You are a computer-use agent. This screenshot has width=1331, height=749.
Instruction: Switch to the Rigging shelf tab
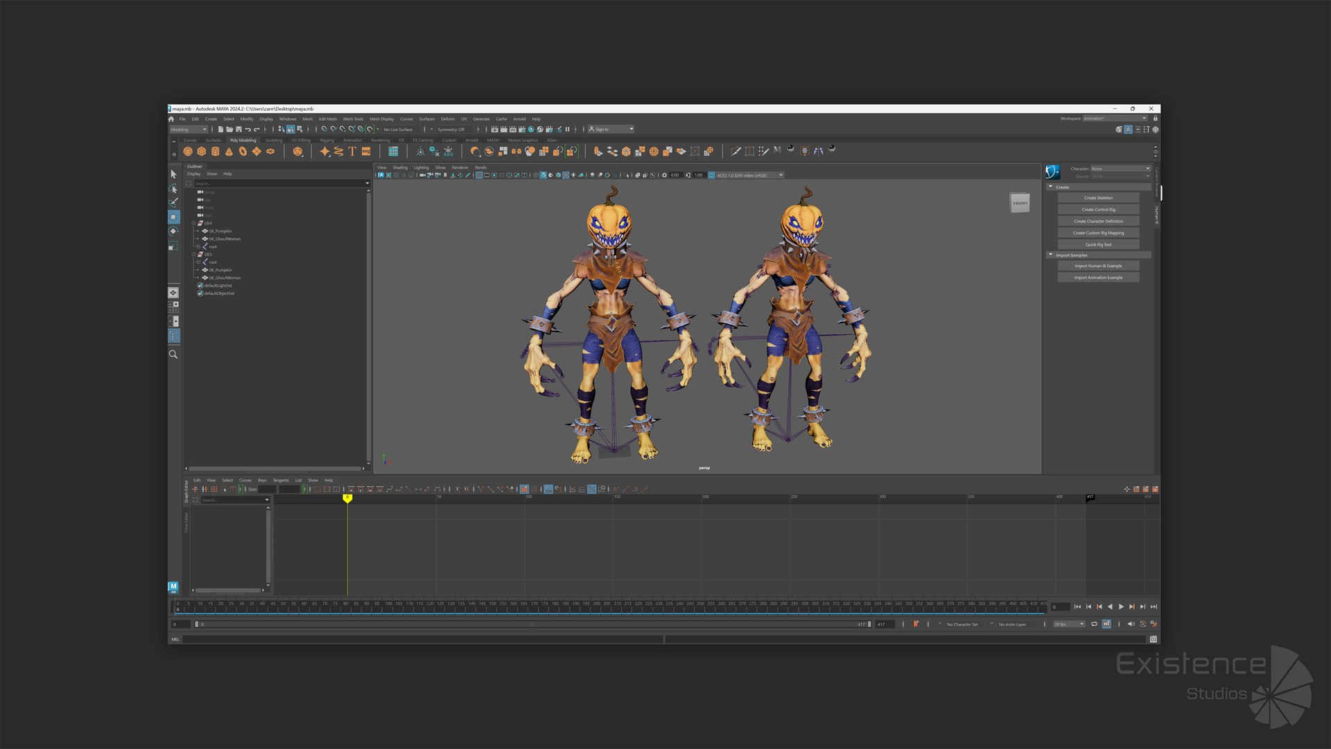tap(327, 140)
